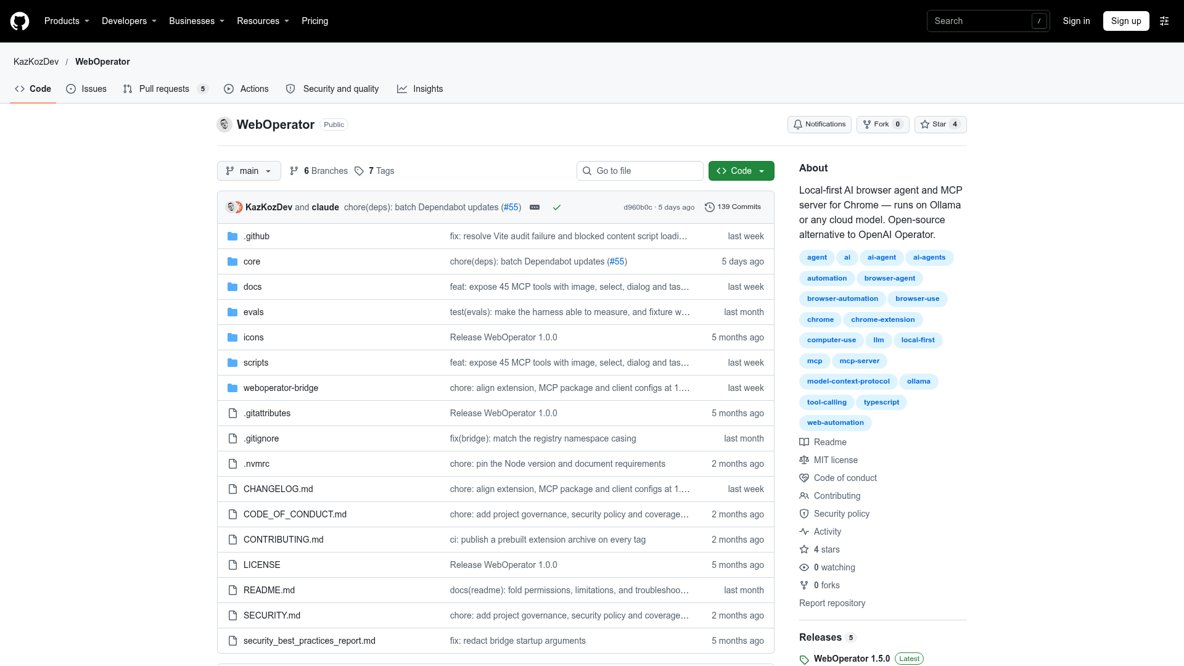The width and height of the screenshot is (1184, 666).
Task: Expand the Businesses menu
Action: 197,21
